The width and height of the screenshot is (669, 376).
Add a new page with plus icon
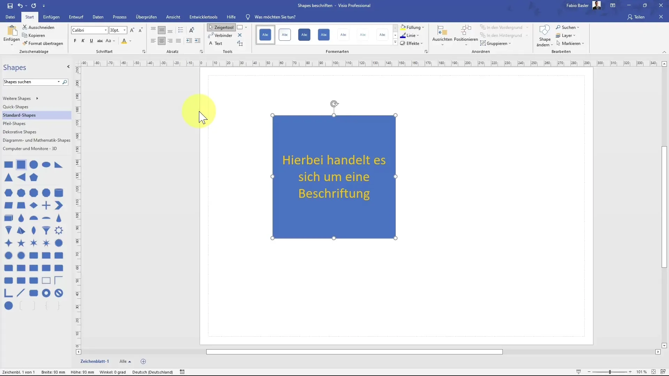point(143,361)
